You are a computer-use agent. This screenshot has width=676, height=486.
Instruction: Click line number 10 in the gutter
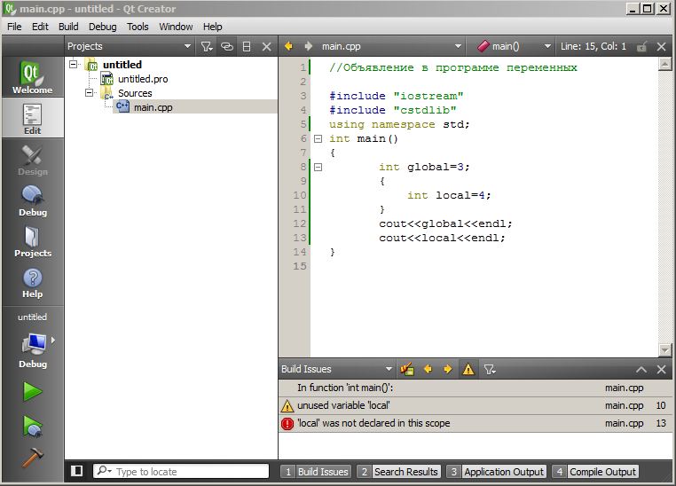[300, 195]
